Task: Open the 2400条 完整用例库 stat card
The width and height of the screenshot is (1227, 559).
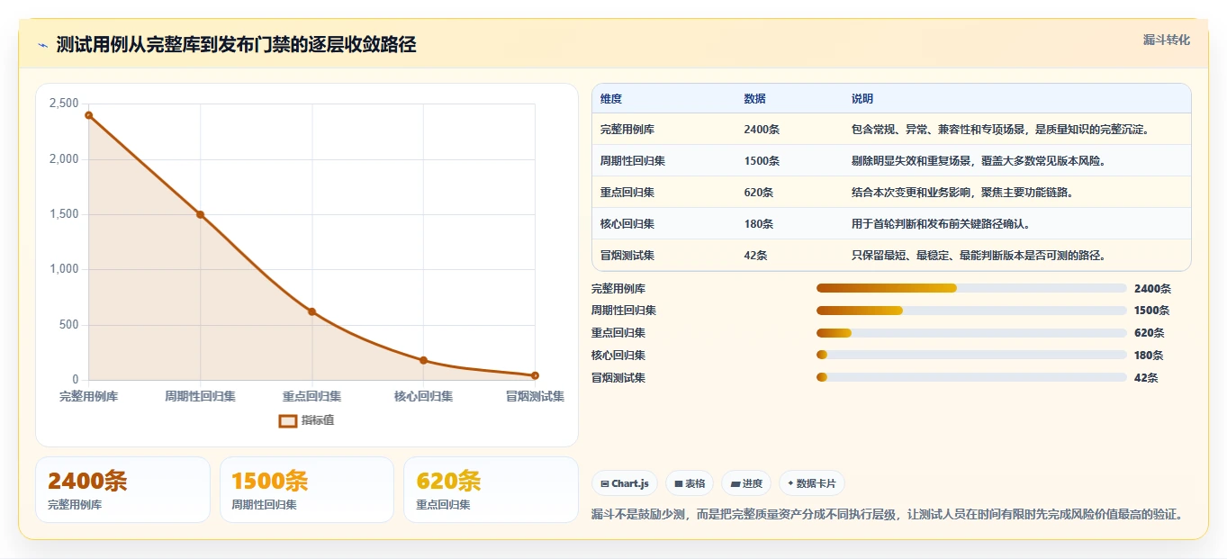Action: click(122, 490)
